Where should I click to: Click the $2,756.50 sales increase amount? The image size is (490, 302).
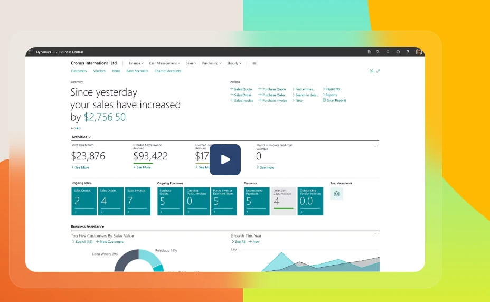[105, 117]
